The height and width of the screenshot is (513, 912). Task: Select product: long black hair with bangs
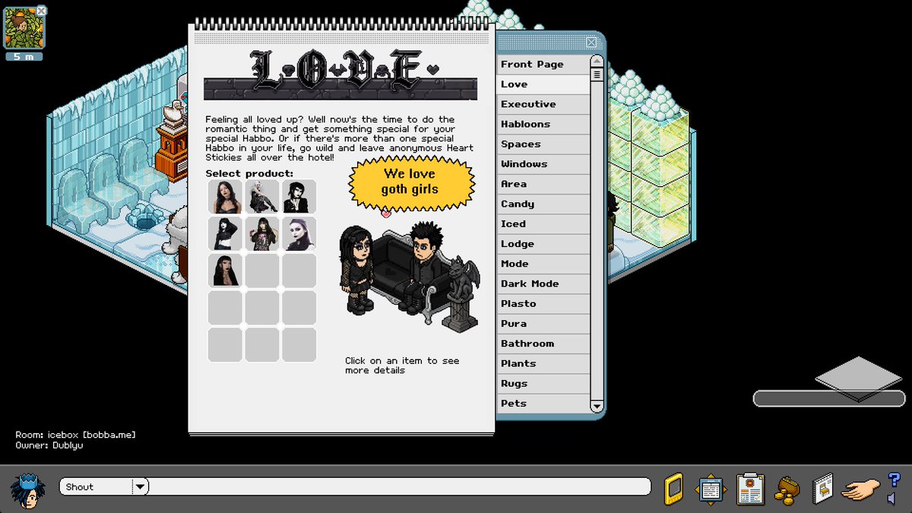click(225, 271)
